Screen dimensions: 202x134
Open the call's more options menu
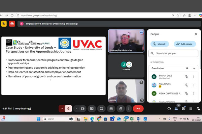pyautogui.click(x=128, y=109)
